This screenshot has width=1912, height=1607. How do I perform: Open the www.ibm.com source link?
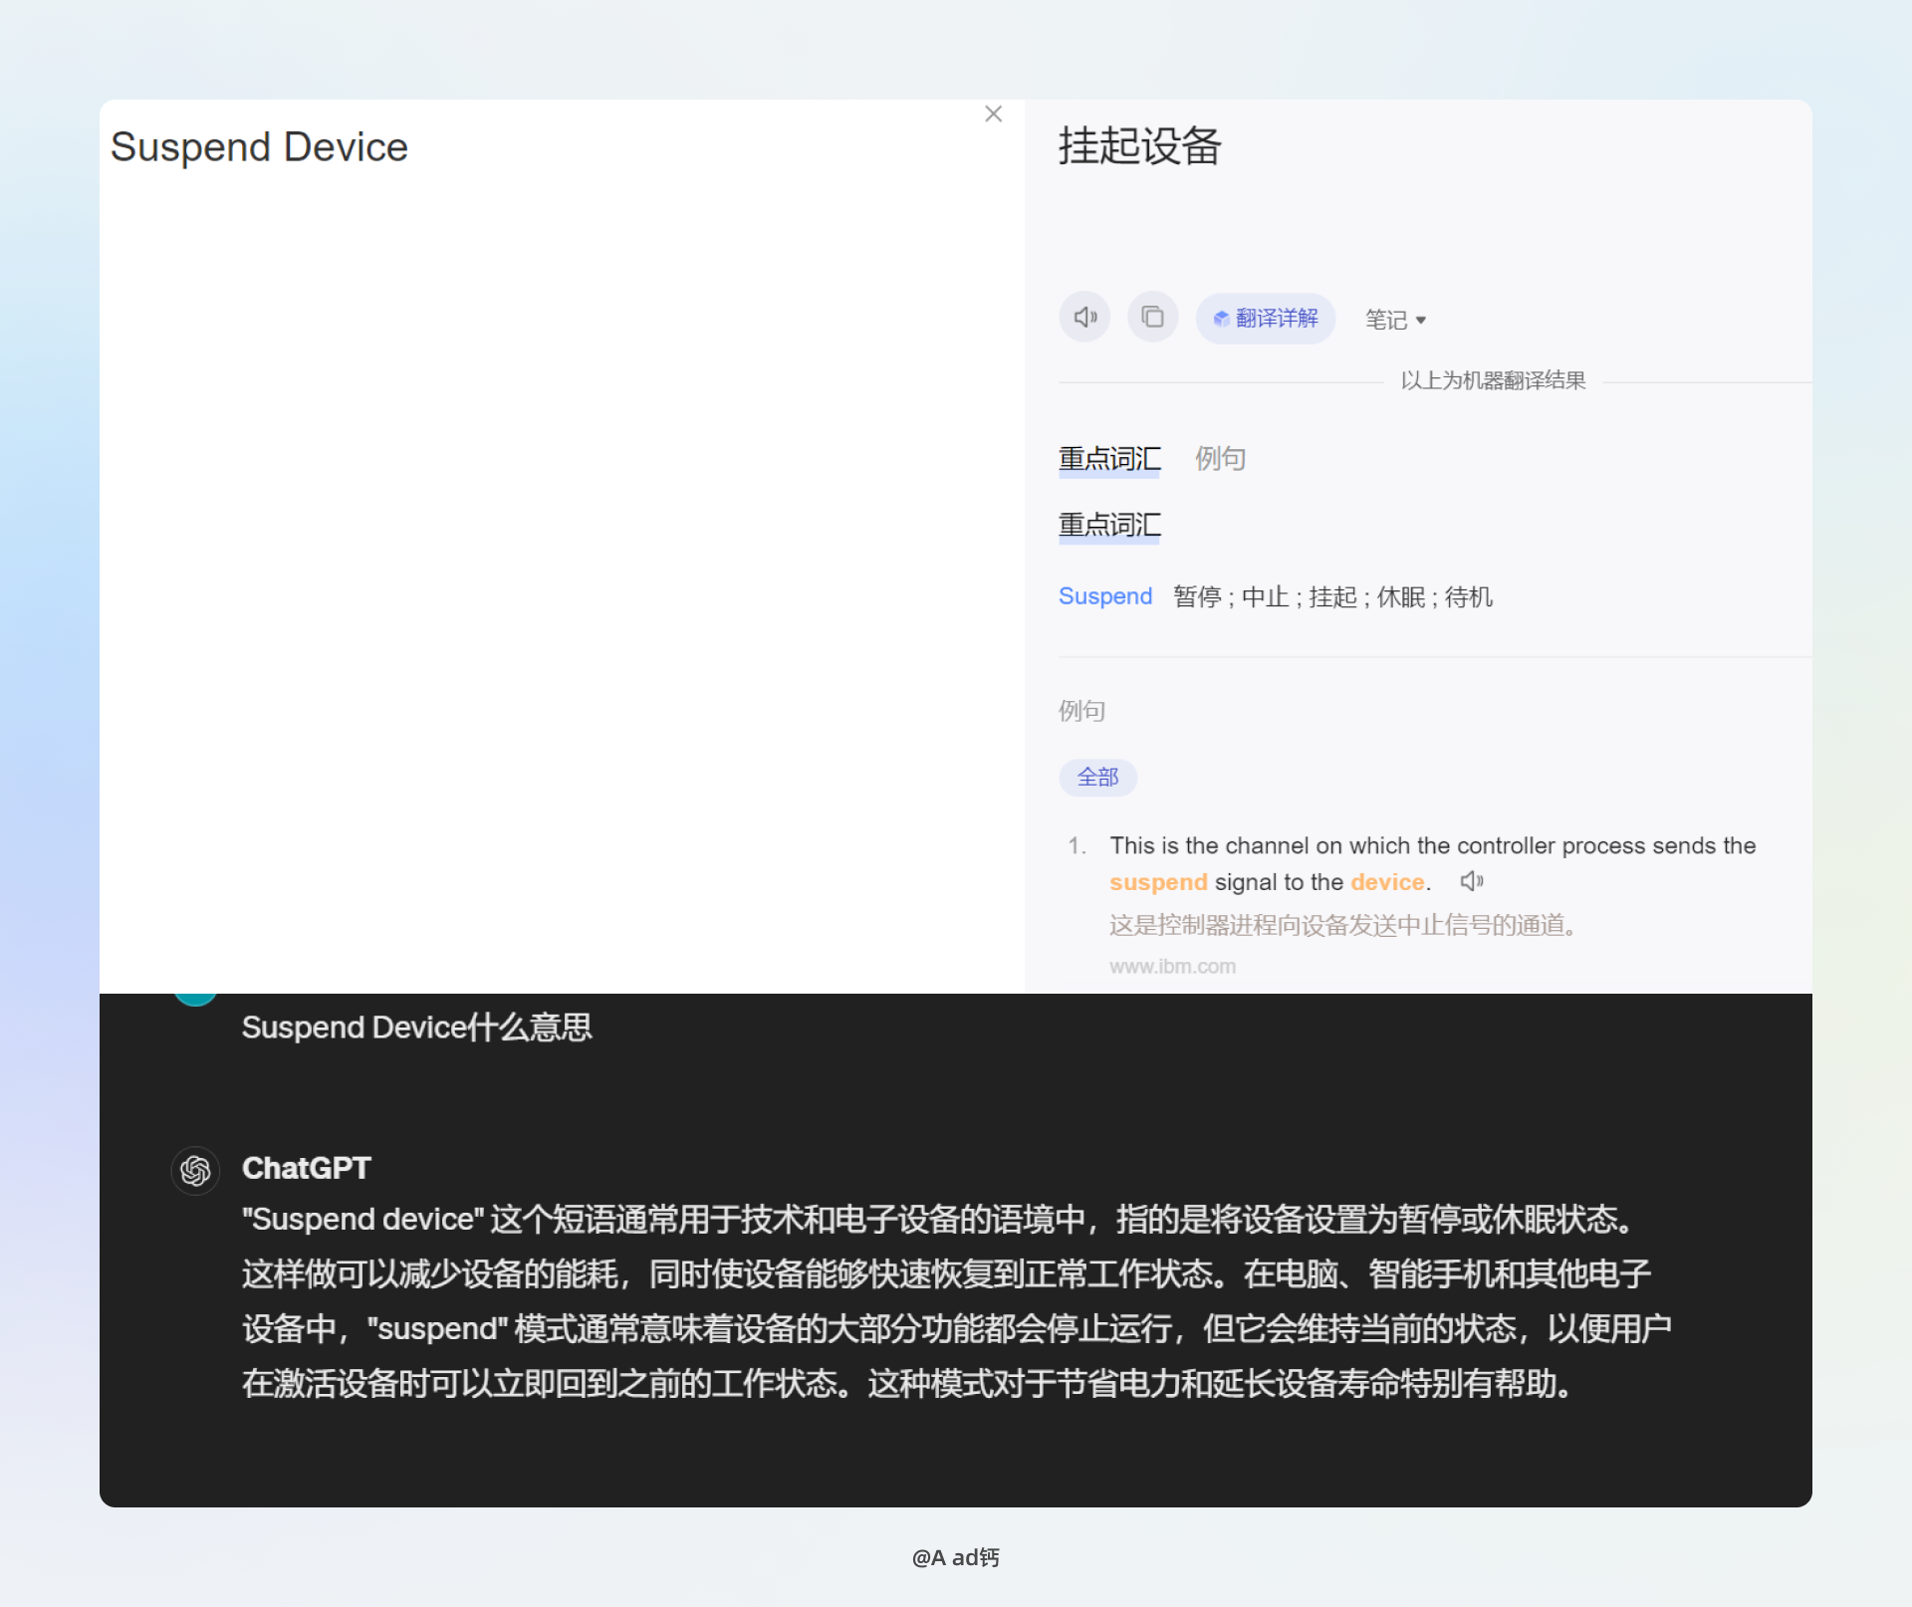(x=1173, y=967)
